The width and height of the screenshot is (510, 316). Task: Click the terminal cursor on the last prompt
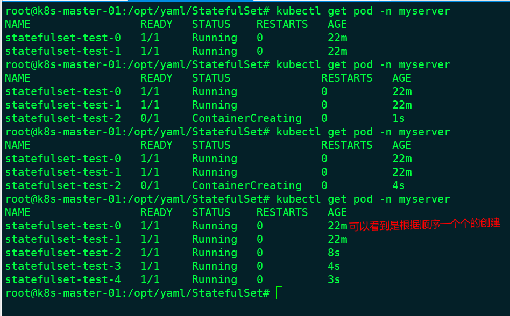(x=278, y=293)
